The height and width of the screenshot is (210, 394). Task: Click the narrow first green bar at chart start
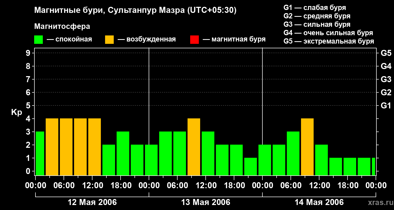(40, 153)
